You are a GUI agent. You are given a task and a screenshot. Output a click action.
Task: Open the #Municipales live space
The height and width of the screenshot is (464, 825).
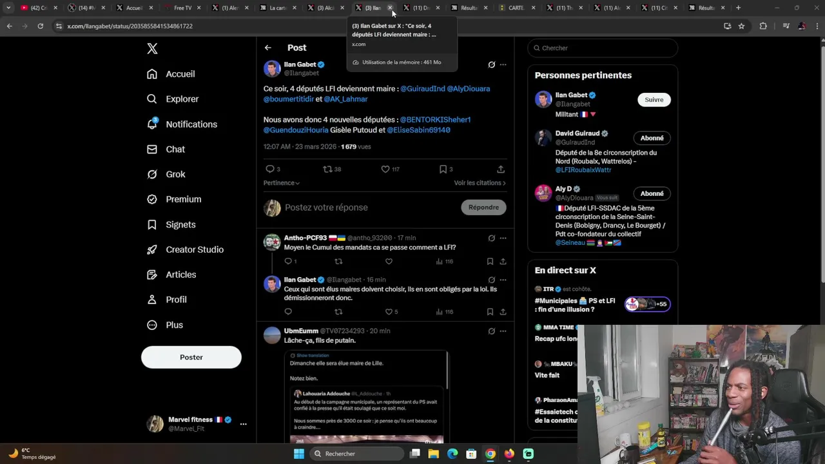[x=603, y=300]
